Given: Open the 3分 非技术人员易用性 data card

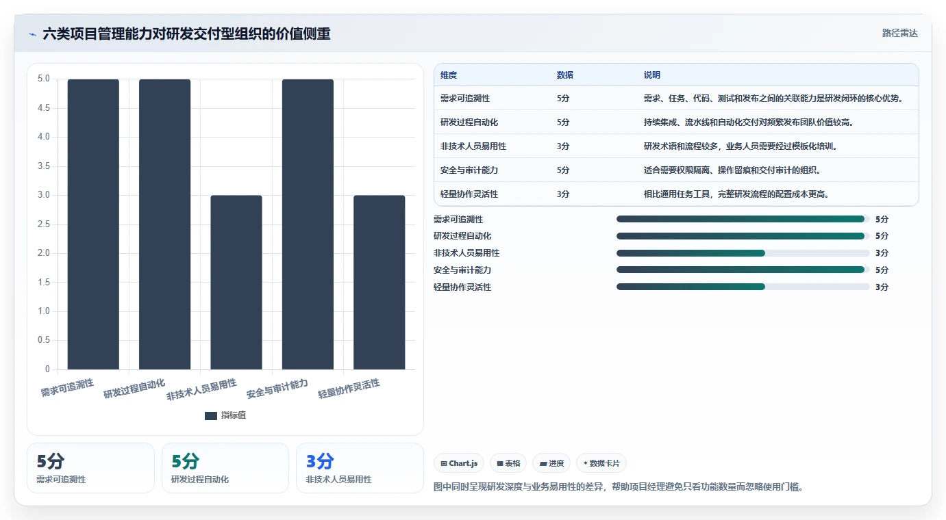Looking at the screenshot, I should tap(360, 468).
